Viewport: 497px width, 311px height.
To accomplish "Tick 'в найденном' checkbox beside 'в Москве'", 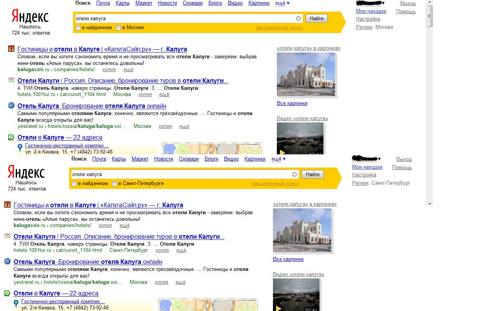I will click(78, 28).
